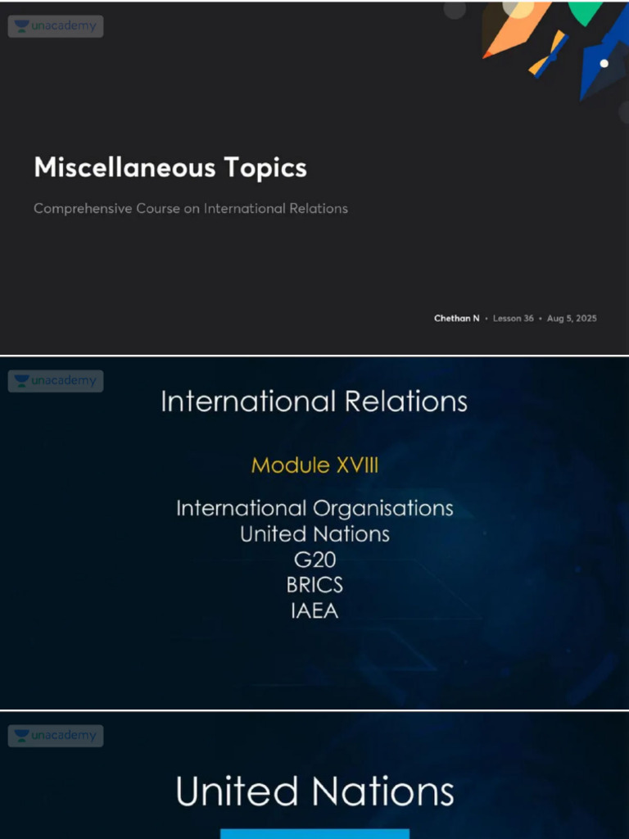This screenshot has width=629, height=839.
Task: Open the first slide thumbnail with colorful rocket art
Action: (x=314, y=178)
